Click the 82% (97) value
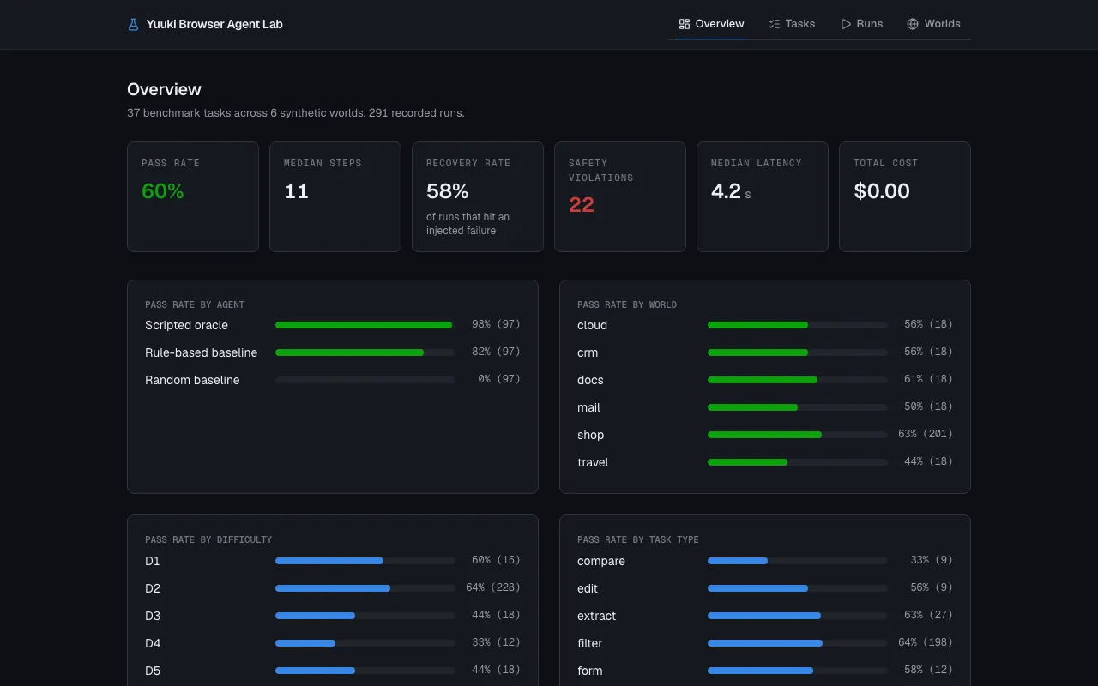The width and height of the screenshot is (1098, 686). tap(496, 352)
